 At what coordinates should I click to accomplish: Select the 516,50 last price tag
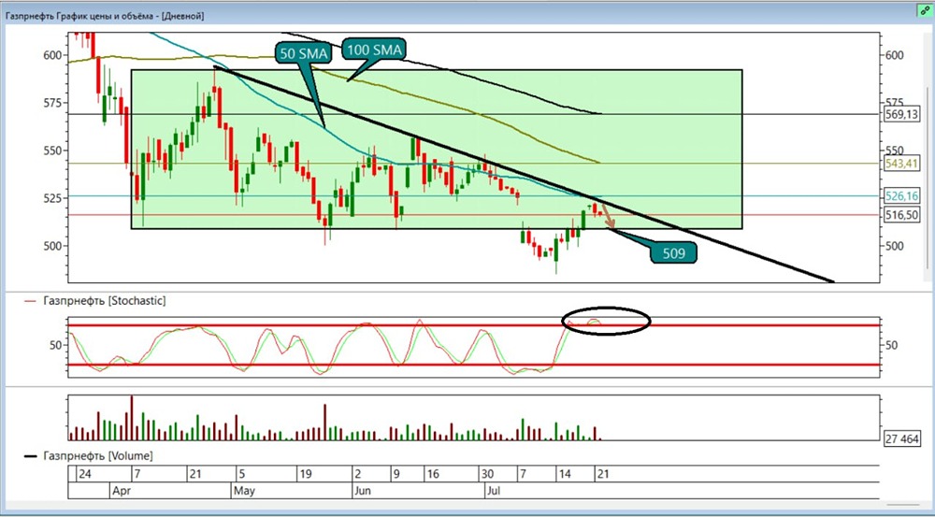903,215
